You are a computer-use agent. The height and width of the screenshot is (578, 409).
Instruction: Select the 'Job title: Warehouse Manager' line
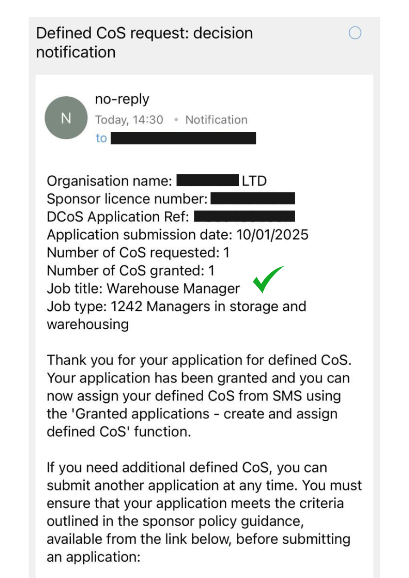point(143,288)
